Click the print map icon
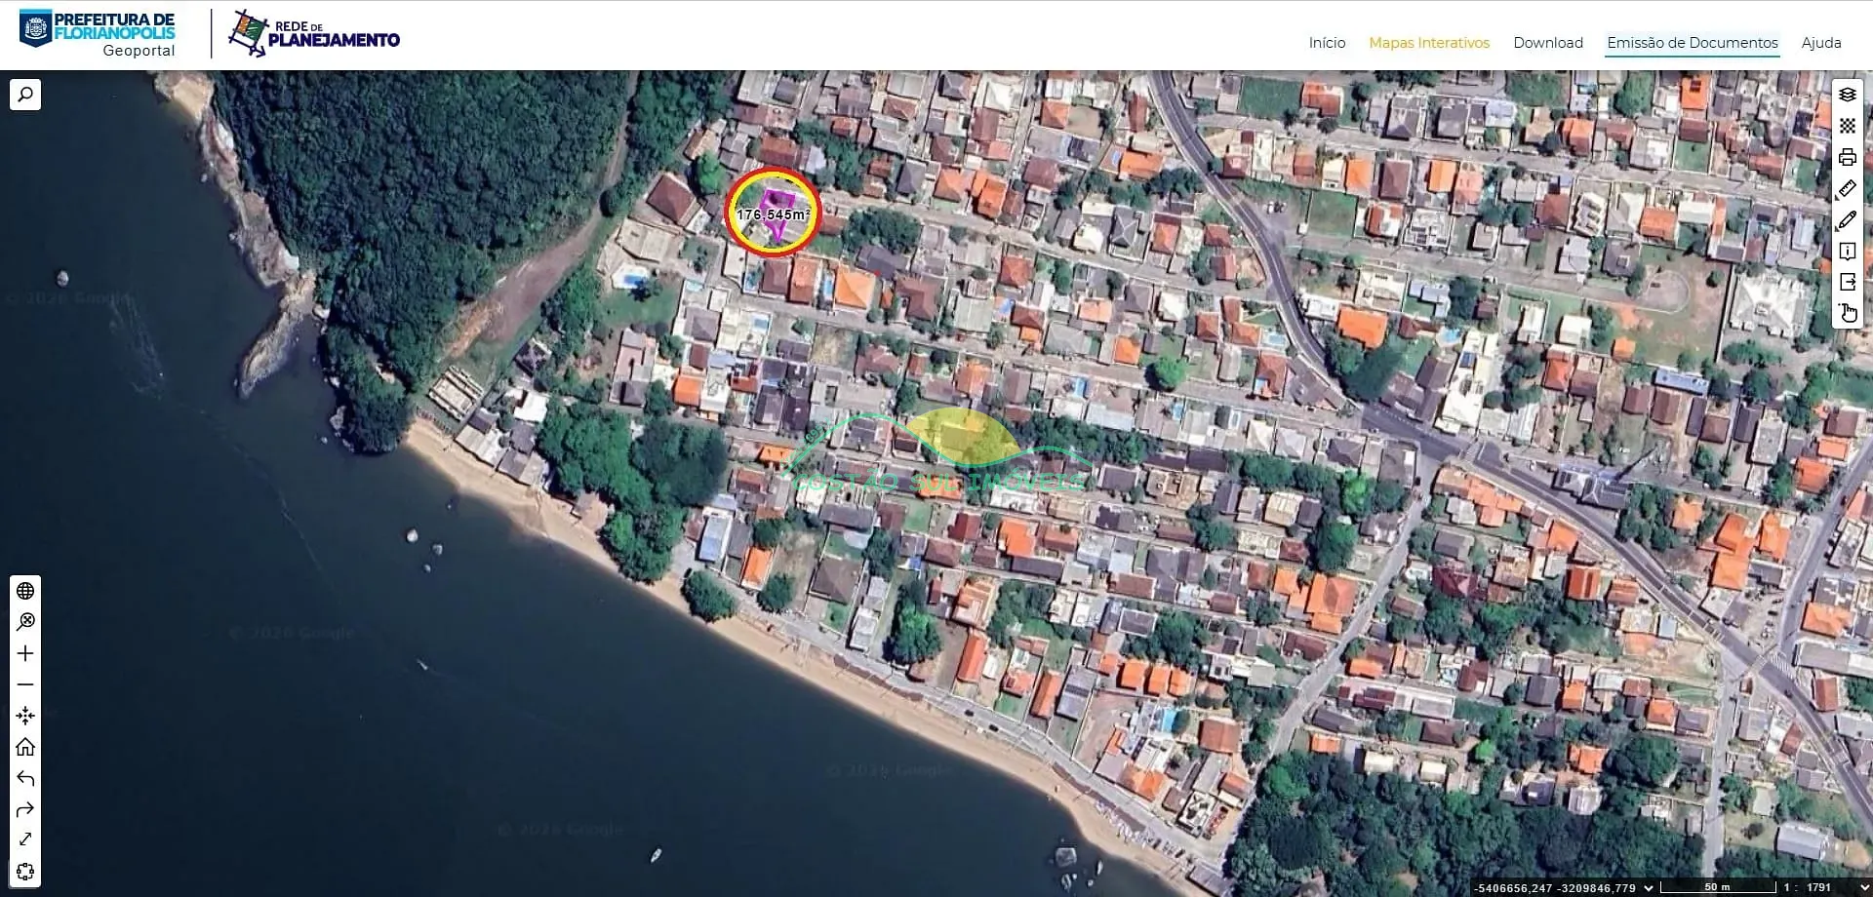 point(1847,157)
